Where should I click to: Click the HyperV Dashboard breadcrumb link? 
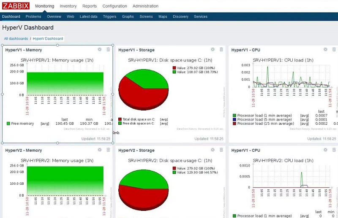pos(48,39)
